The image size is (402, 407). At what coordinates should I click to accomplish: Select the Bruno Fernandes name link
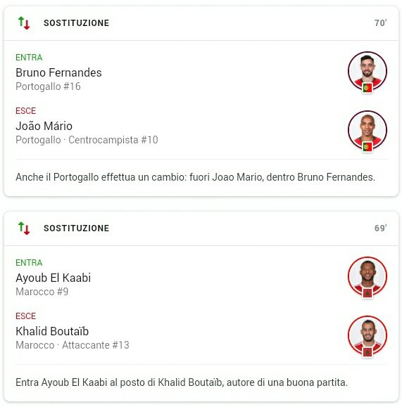pos(58,72)
